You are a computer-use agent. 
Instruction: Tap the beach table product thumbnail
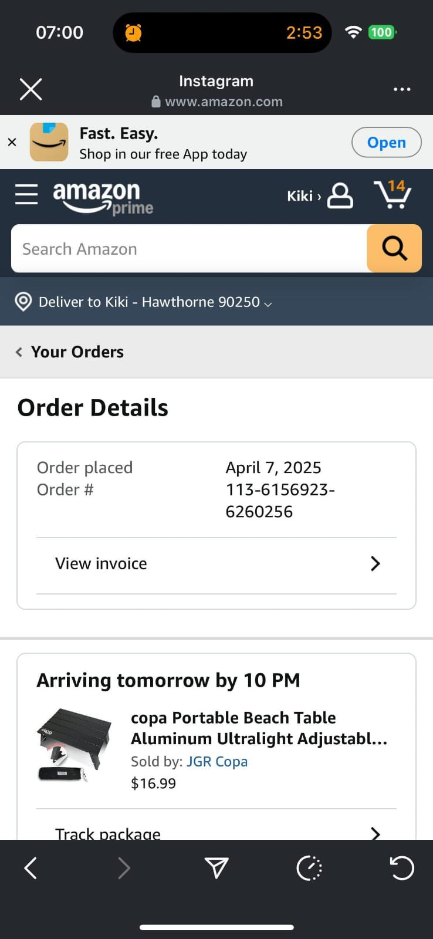(x=75, y=745)
